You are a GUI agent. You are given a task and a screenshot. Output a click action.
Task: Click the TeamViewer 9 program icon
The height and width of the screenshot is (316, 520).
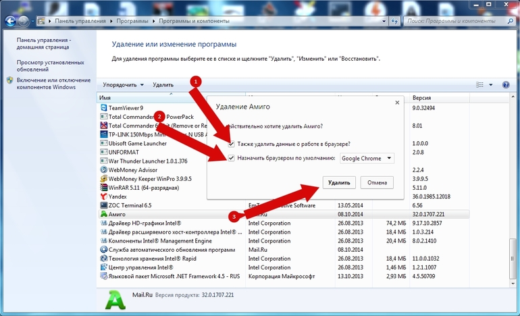(104, 108)
